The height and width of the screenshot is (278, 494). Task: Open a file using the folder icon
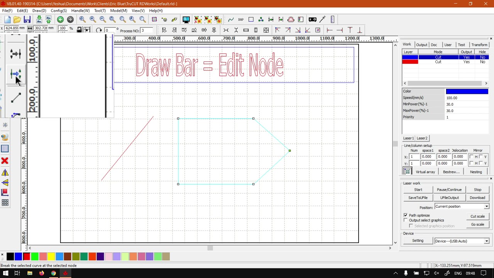pyautogui.click(x=17, y=20)
